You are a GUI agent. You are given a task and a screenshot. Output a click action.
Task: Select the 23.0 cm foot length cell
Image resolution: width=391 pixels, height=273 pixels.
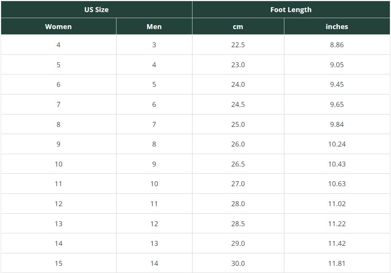coord(238,65)
